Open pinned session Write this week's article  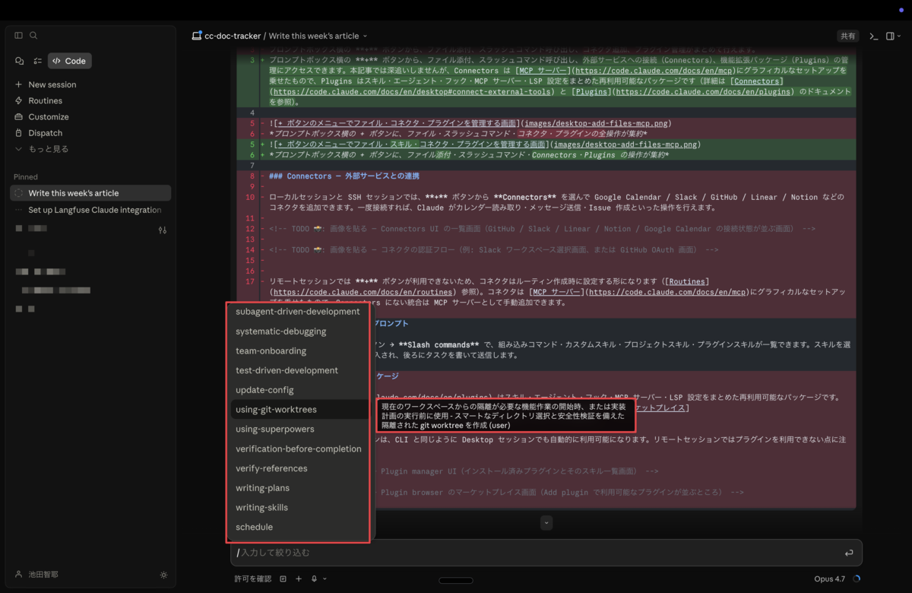pos(91,193)
